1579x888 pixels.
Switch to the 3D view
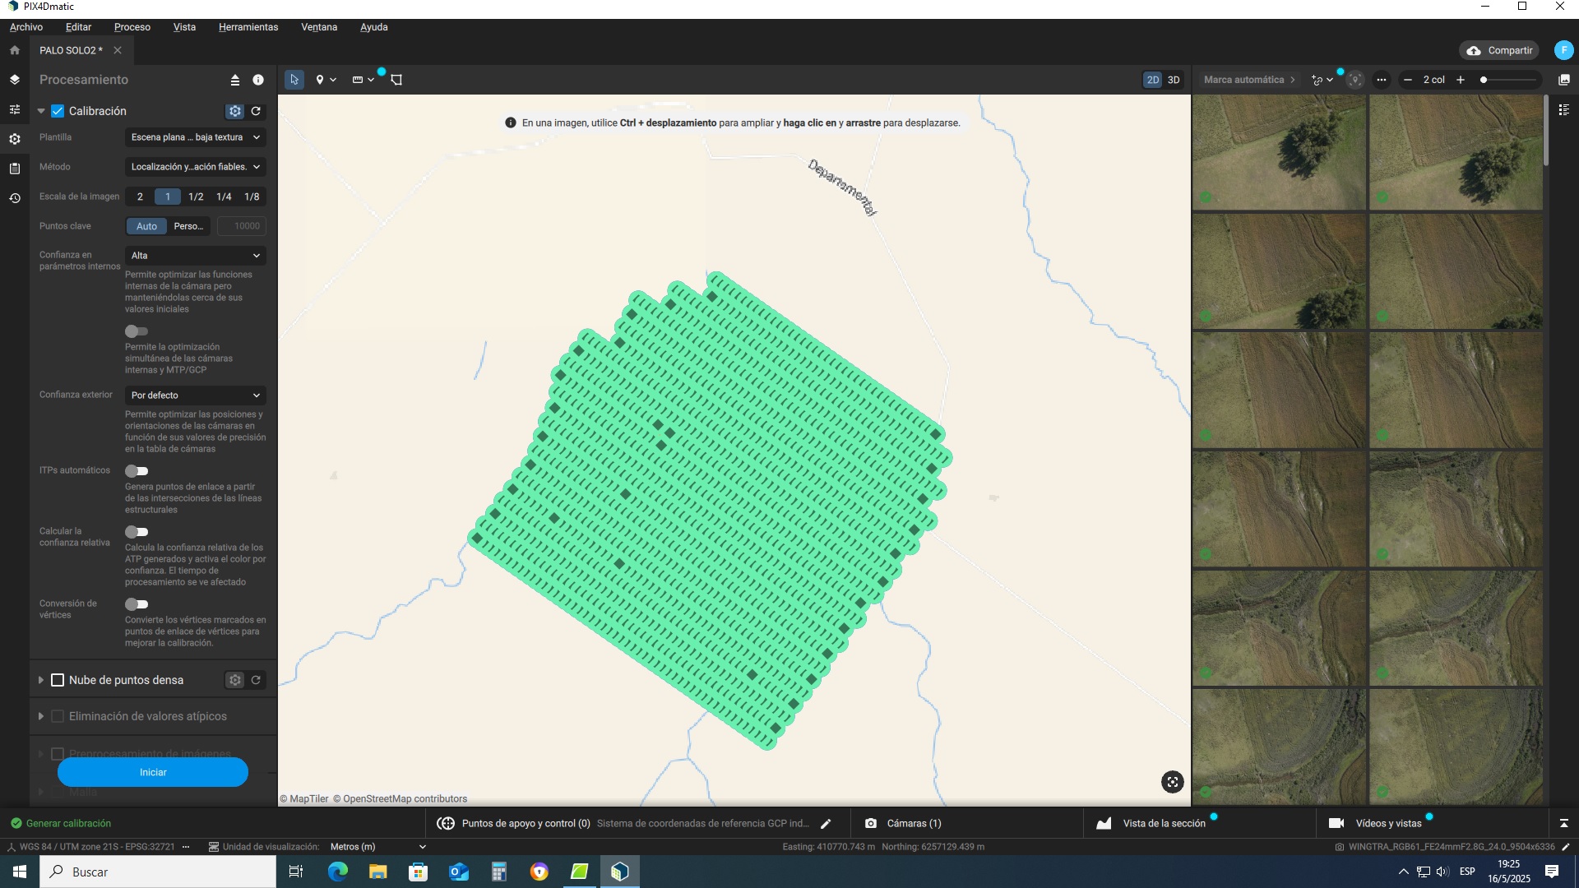click(x=1174, y=80)
